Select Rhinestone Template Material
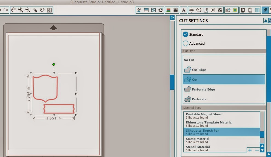Screen dimensions: 271x157 [222, 124]
